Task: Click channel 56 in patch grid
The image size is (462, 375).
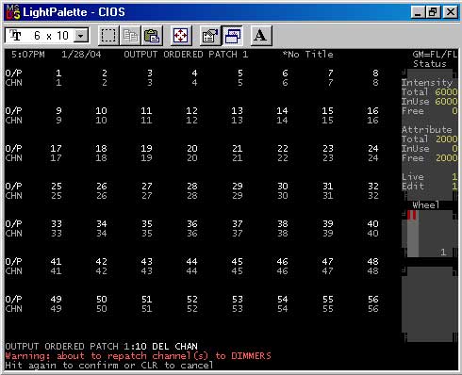Action: tap(373, 308)
